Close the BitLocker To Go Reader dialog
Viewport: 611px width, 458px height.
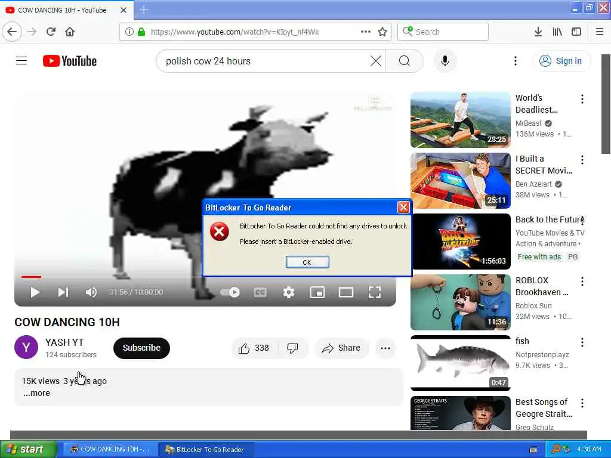(403, 207)
